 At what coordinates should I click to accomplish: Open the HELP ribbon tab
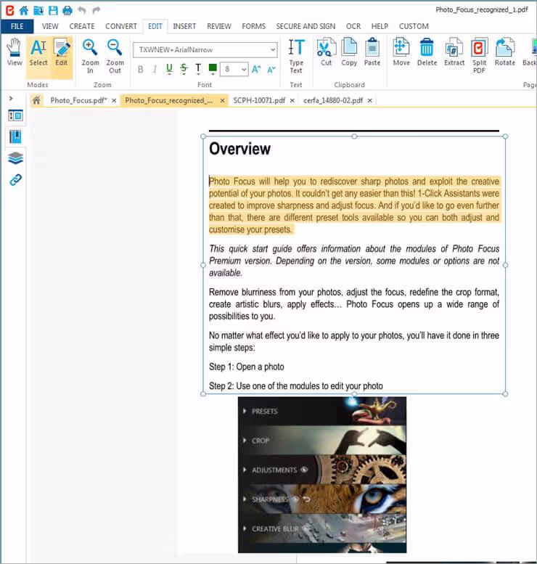pos(380,26)
